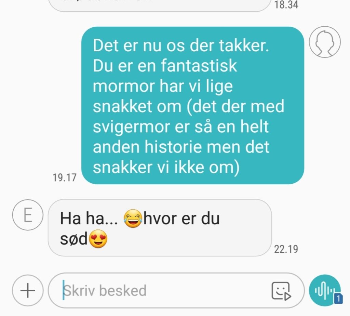Select the SIM 1 badge
This screenshot has width=350, height=316.
click(338, 299)
